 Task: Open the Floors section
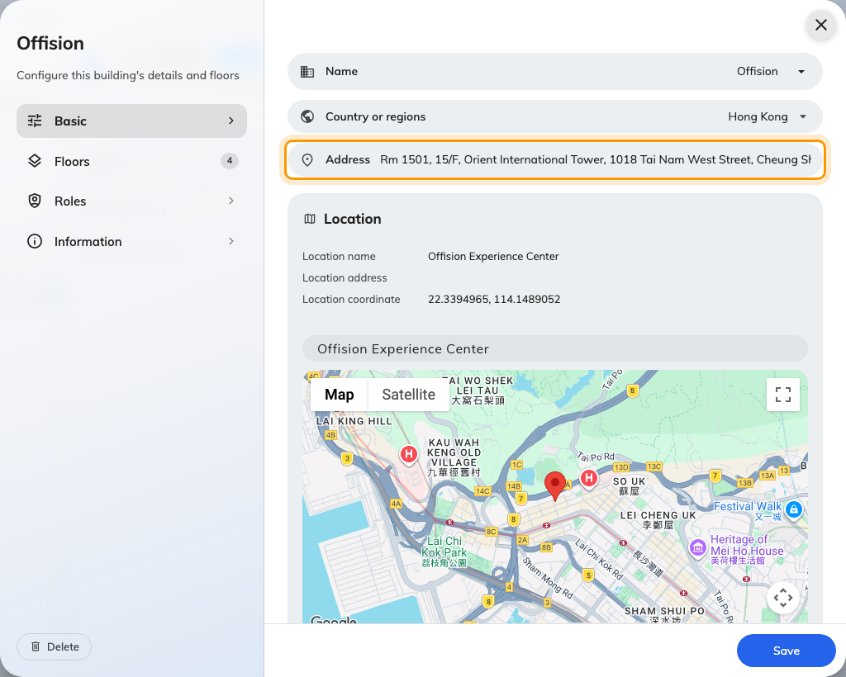coord(131,161)
